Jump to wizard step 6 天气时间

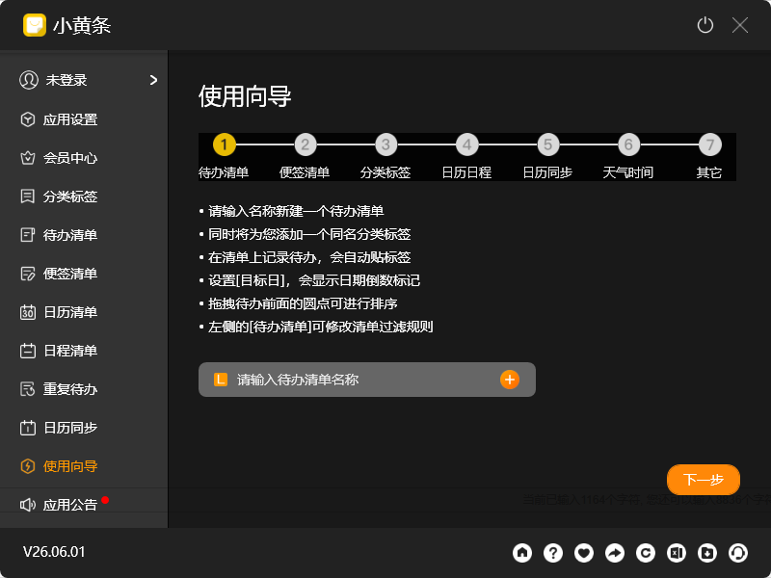tap(629, 144)
